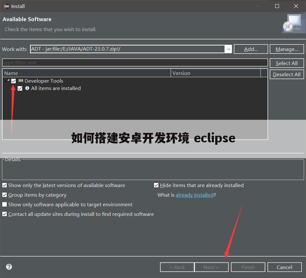Open the Work with dropdown arrow
Screen dimensions: 306x278
tap(228, 49)
